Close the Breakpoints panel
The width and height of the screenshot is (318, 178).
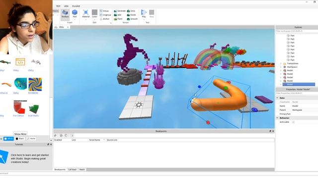(273, 131)
